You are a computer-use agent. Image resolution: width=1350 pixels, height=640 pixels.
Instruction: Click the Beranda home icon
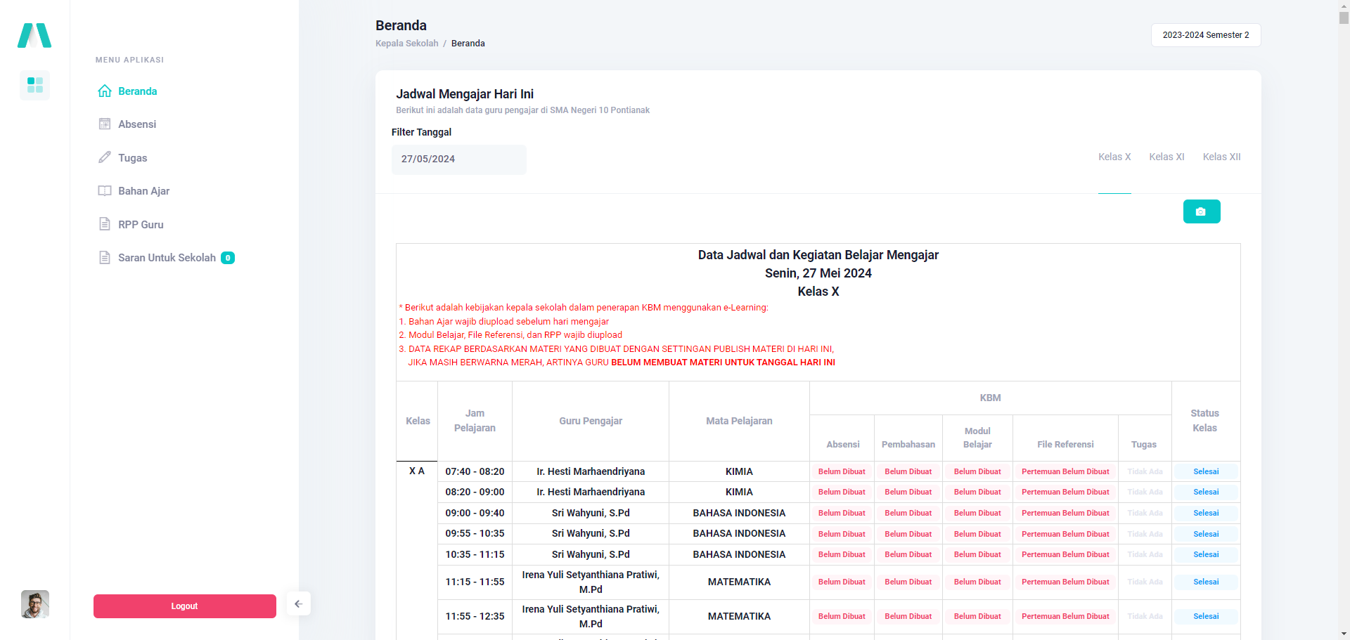(x=105, y=91)
